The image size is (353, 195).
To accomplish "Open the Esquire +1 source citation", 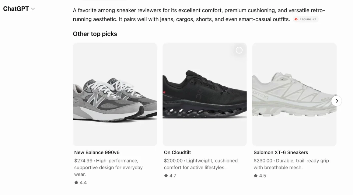I will click(x=306, y=19).
